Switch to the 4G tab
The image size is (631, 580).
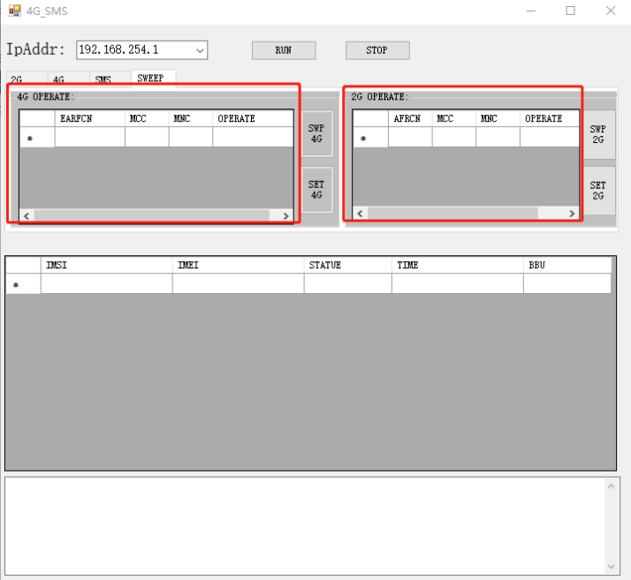[x=58, y=80]
